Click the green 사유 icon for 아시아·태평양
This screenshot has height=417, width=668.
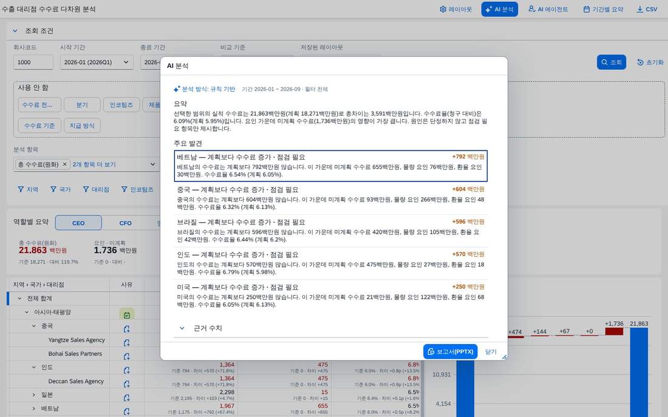click(x=126, y=315)
